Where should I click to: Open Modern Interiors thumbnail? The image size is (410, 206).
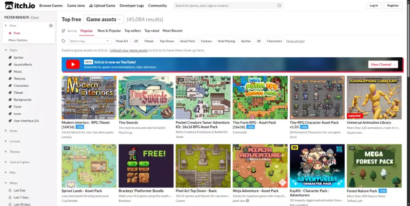(89, 98)
